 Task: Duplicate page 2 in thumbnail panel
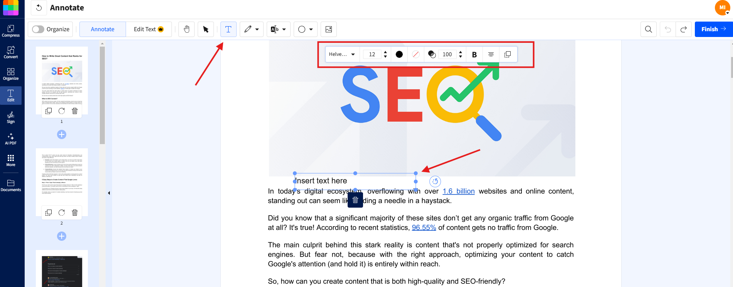pyautogui.click(x=49, y=213)
